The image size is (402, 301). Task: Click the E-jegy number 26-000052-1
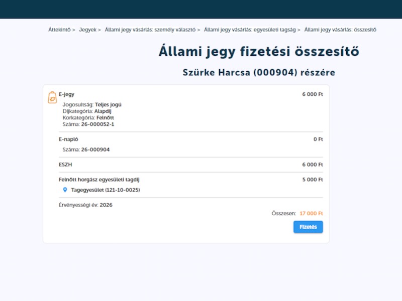click(x=97, y=124)
